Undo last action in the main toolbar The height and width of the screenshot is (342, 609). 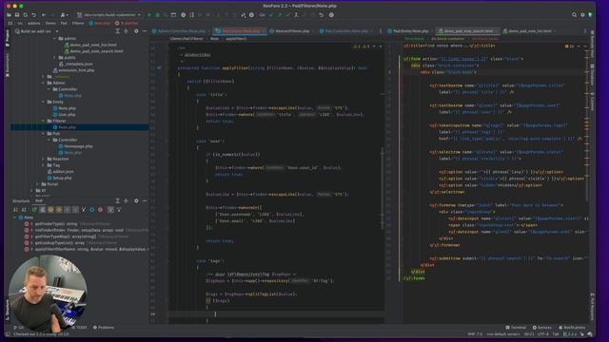tap(34, 15)
